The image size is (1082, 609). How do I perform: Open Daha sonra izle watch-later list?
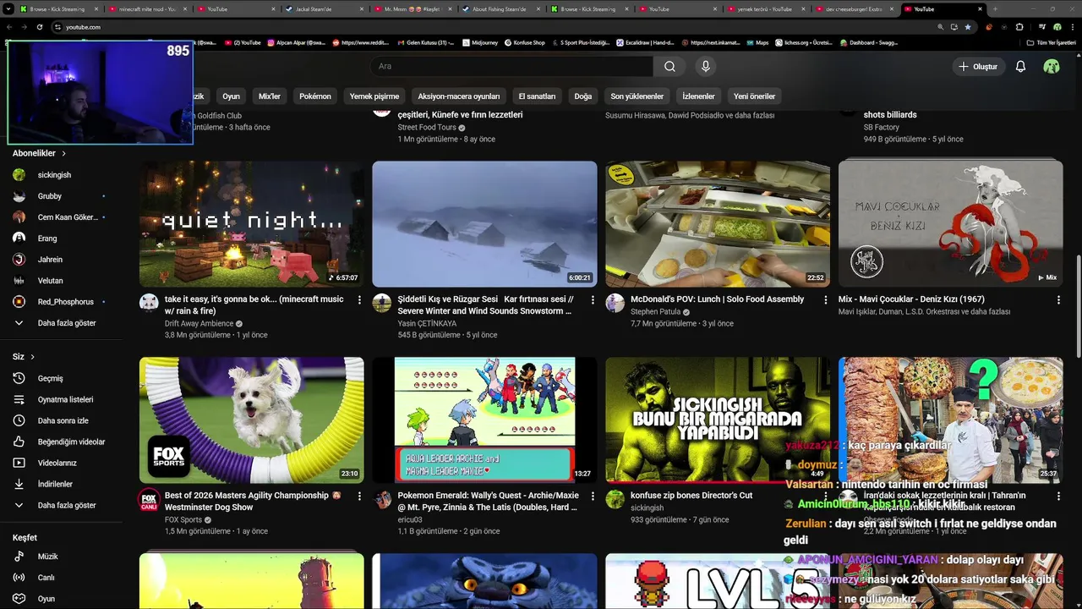[61, 420]
